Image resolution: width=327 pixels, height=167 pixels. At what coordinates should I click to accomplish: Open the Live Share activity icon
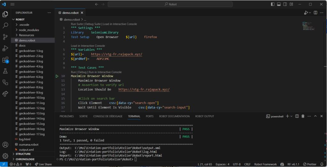pos(5,93)
